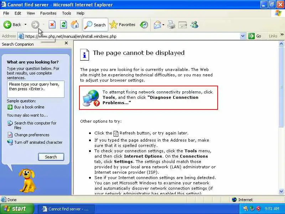
Task: Click the red security shield tray icon
Action: click(x=259, y=209)
